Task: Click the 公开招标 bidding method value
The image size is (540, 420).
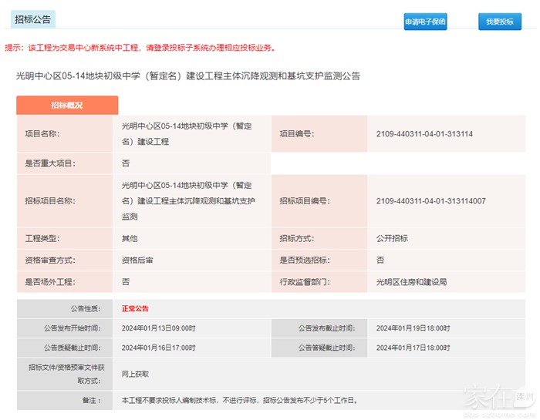Action: click(x=392, y=239)
